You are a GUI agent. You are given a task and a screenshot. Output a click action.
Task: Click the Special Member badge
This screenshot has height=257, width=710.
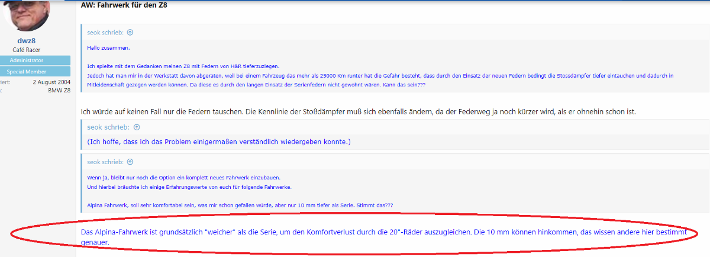(35, 72)
